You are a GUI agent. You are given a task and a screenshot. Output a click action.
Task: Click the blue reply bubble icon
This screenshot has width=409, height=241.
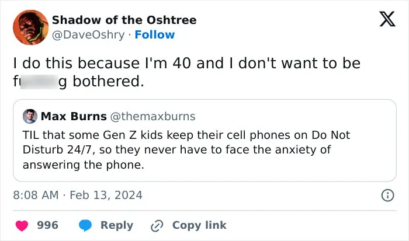[x=85, y=225]
